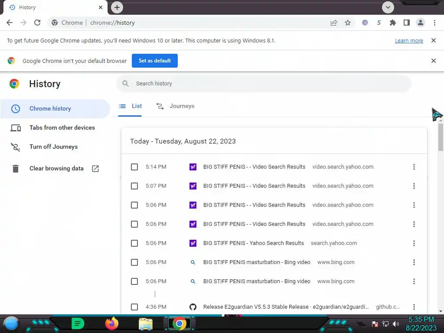The image size is (444, 333).
Task: Open the Release E2guardian V5.5.3 history link
Action: [x=286, y=307]
